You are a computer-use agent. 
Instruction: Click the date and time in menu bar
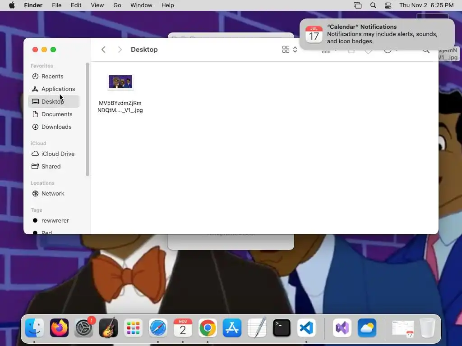[426, 5]
